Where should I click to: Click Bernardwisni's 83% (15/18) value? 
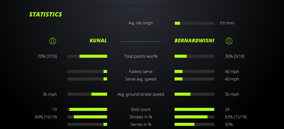tap(236, 117)
